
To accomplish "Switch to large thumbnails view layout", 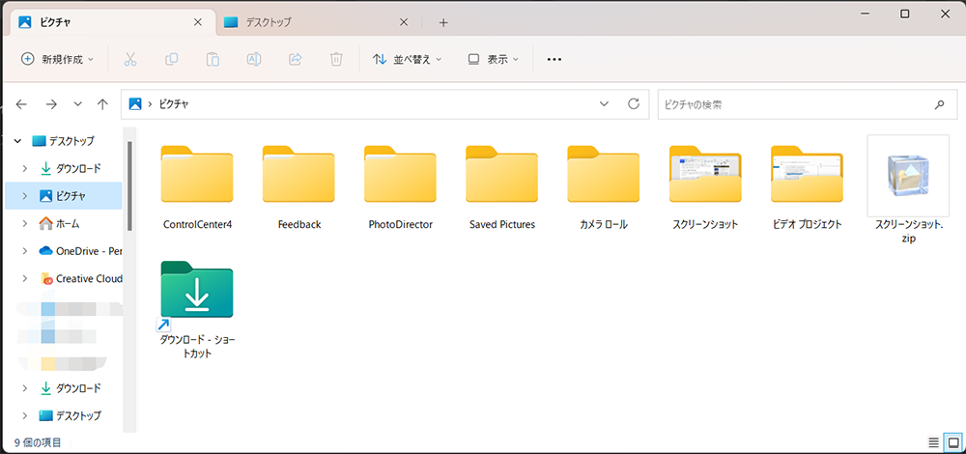I will click(x=952, y=442).
